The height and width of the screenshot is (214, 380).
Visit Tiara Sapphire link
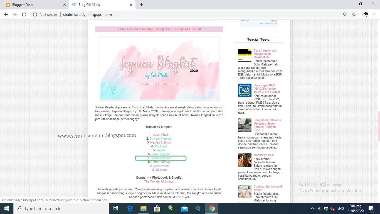[161, 154]
